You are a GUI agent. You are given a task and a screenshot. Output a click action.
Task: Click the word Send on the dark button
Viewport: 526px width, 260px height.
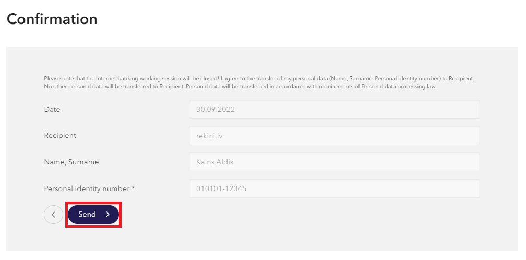click(x=87, y=215)
